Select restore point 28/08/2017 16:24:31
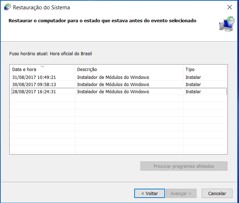 118,92
